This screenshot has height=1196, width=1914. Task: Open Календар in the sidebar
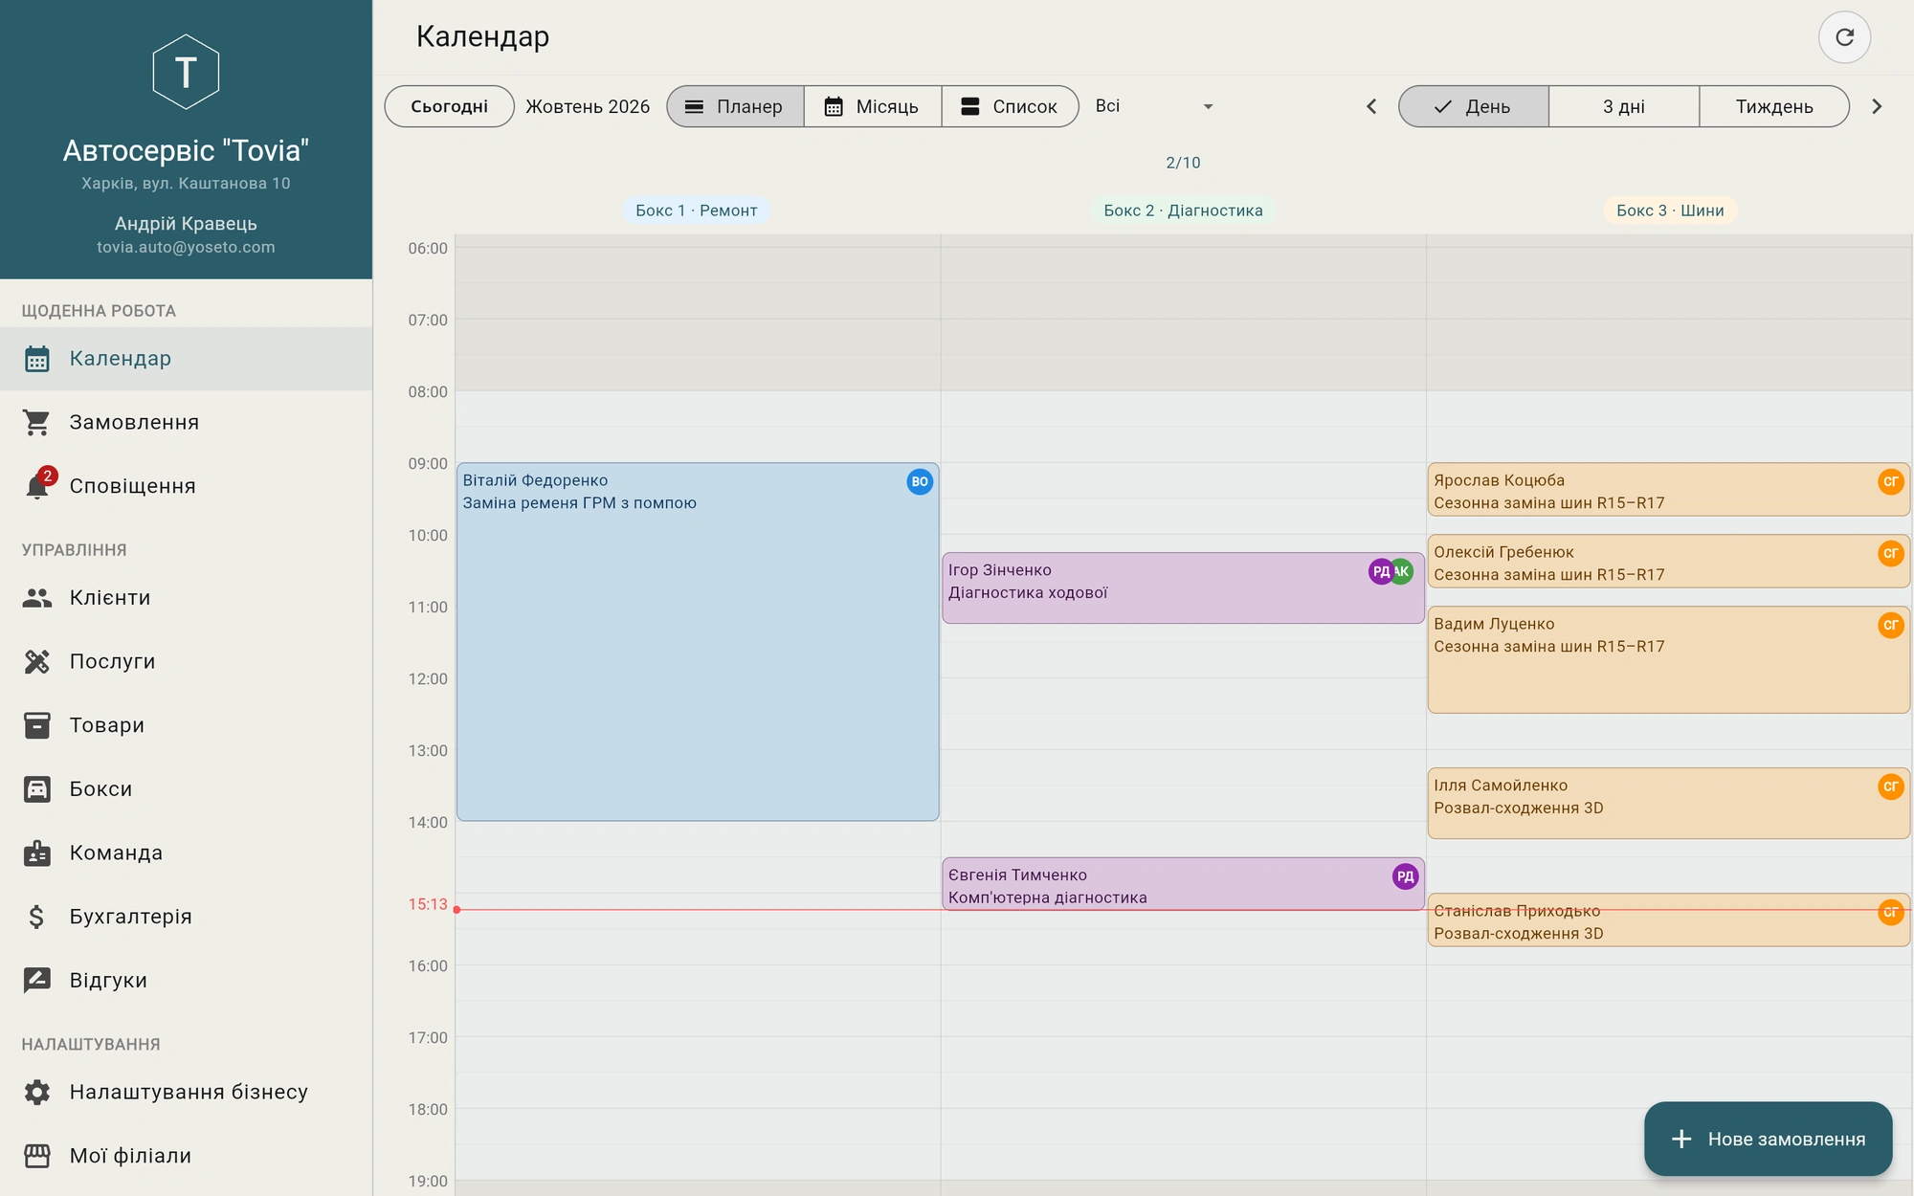coord(186,359)
